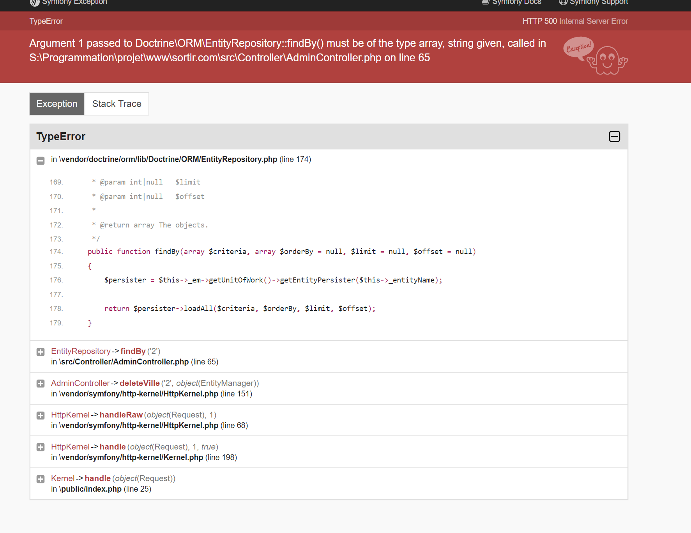
Task: Click the Exception ghost mascot image
Action: click(596, 57)
